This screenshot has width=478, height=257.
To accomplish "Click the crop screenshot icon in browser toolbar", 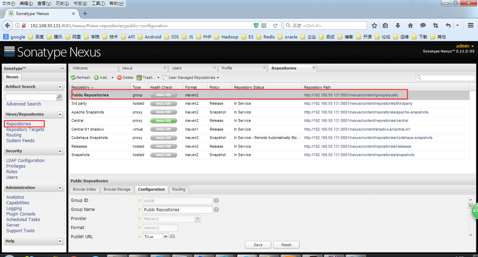I will click(435, 25).
